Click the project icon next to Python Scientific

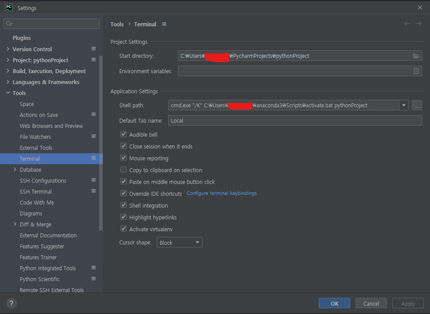click(93, 279)
